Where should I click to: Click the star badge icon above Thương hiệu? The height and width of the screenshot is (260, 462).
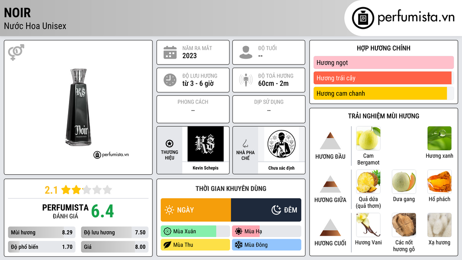pyautogui.click(x=170, y=144)
